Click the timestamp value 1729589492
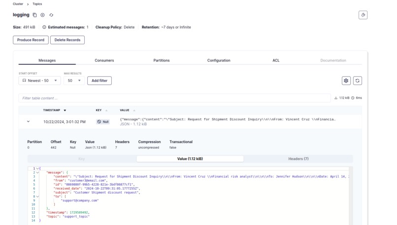The image size is (397, 225). pos(79,213)
